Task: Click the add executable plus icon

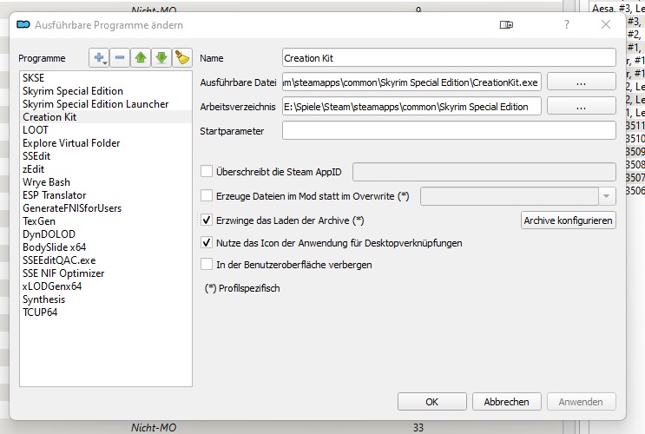Action: (100, 58)
